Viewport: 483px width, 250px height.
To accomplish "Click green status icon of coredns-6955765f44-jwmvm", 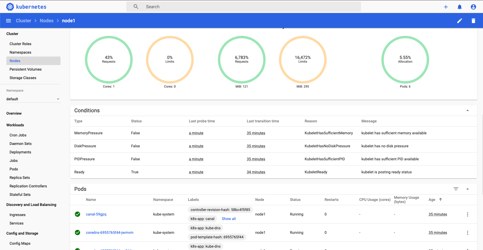I will click(77, 232).
